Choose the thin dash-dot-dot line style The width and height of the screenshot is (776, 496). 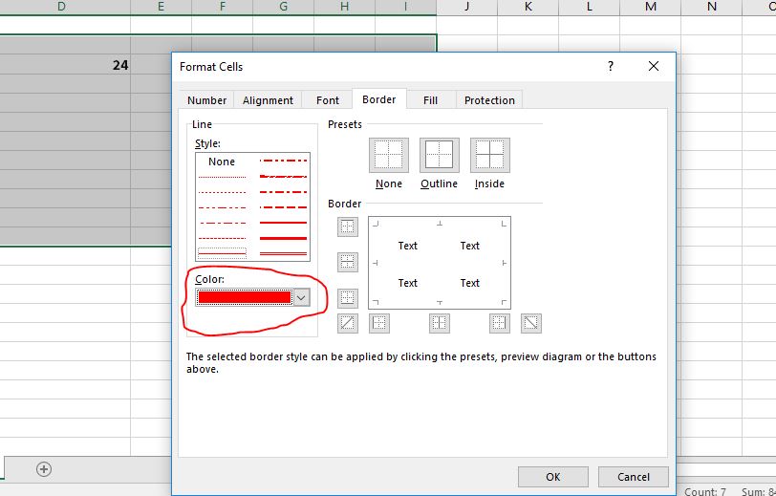click(222, 207)
